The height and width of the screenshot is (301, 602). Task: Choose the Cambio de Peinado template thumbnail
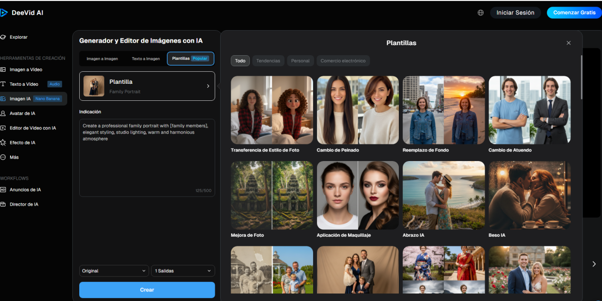click(x=358, y=110)
